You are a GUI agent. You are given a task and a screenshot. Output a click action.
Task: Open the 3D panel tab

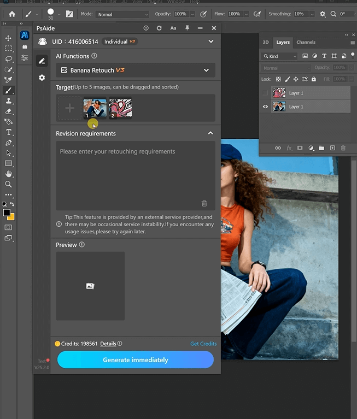[x=266, y=42]
